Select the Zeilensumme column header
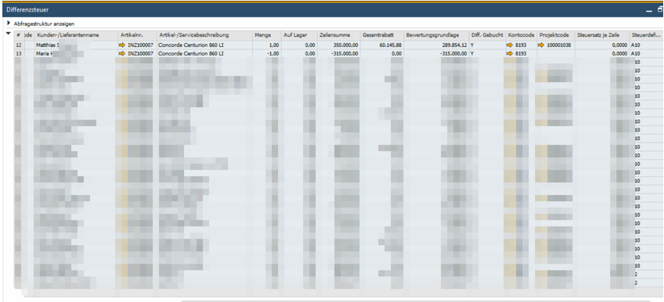Image resolution: width=664 pixels, height=302 pixels. (338, 35)
